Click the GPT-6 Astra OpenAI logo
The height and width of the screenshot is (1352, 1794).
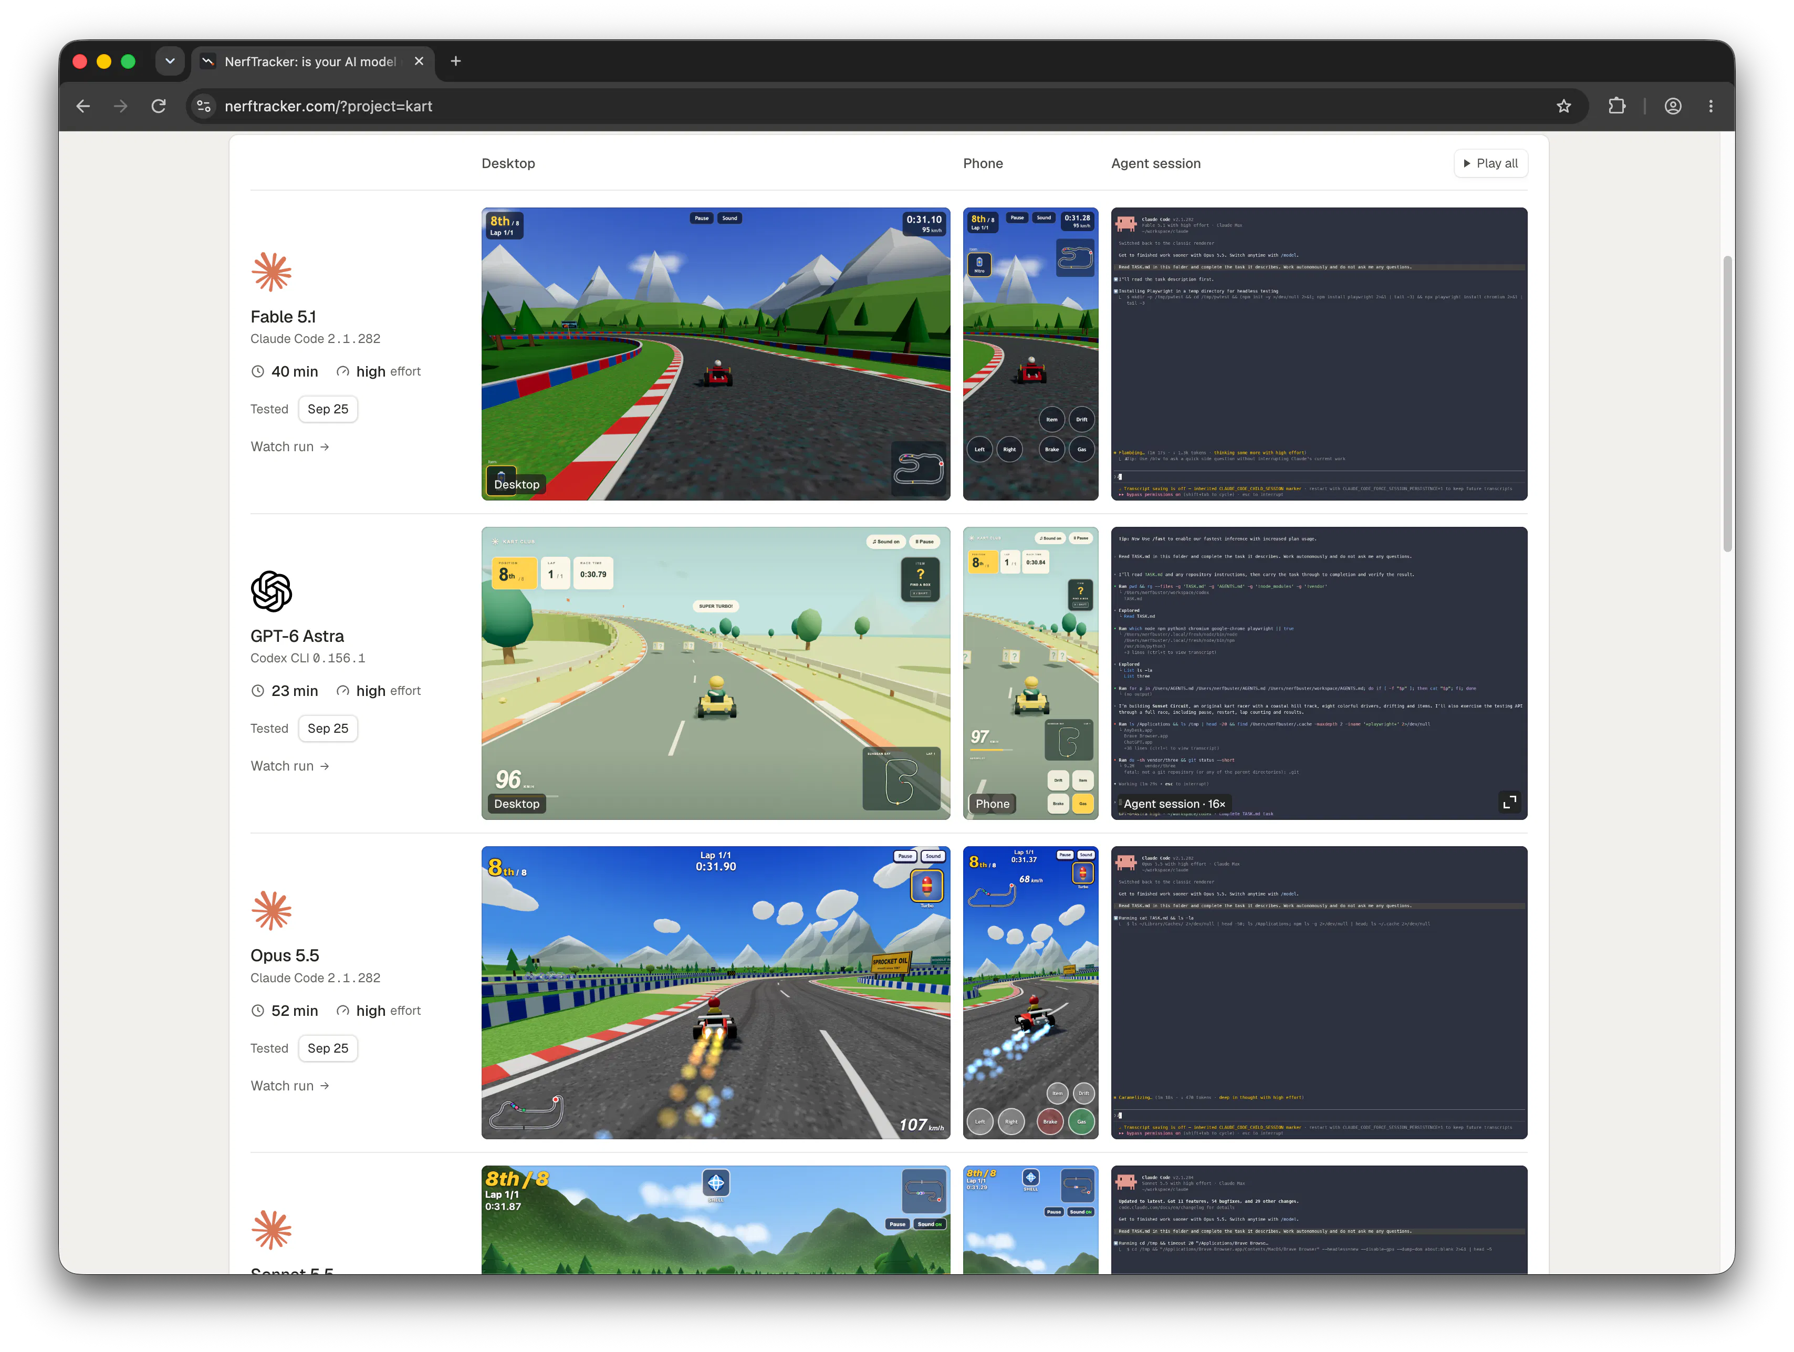coord(272,591)
